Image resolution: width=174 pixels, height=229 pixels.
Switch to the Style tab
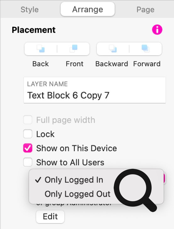point(30,10)
